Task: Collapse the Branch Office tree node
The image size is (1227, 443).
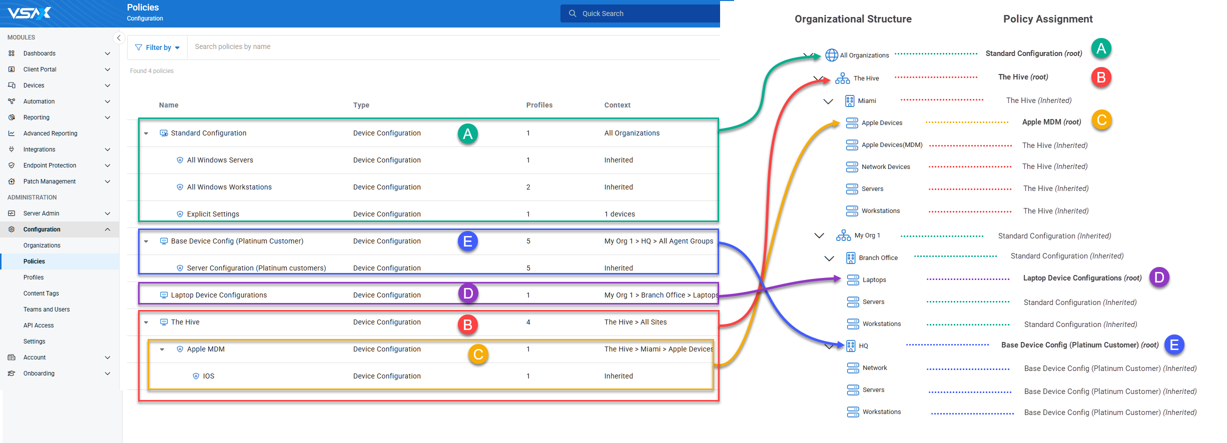Action: tap(829, 258)
